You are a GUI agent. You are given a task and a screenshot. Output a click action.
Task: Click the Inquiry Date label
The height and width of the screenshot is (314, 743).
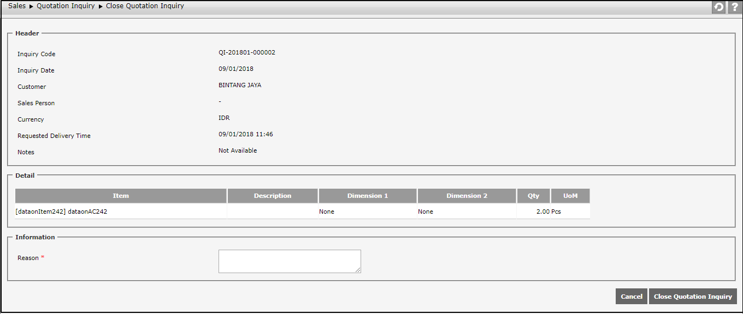36,70
